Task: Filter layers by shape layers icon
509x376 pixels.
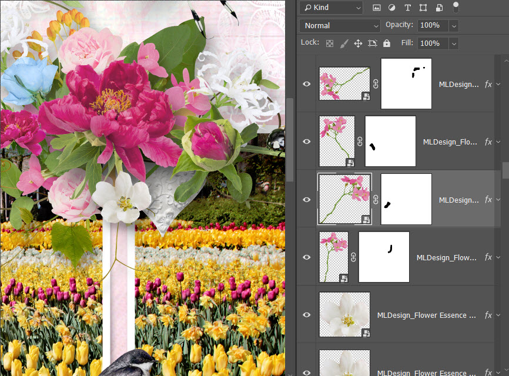Action: tap(423, 8)
